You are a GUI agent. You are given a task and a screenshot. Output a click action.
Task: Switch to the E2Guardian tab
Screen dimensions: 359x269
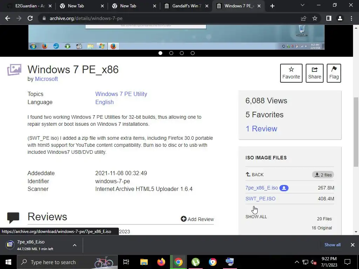(29, 6)
